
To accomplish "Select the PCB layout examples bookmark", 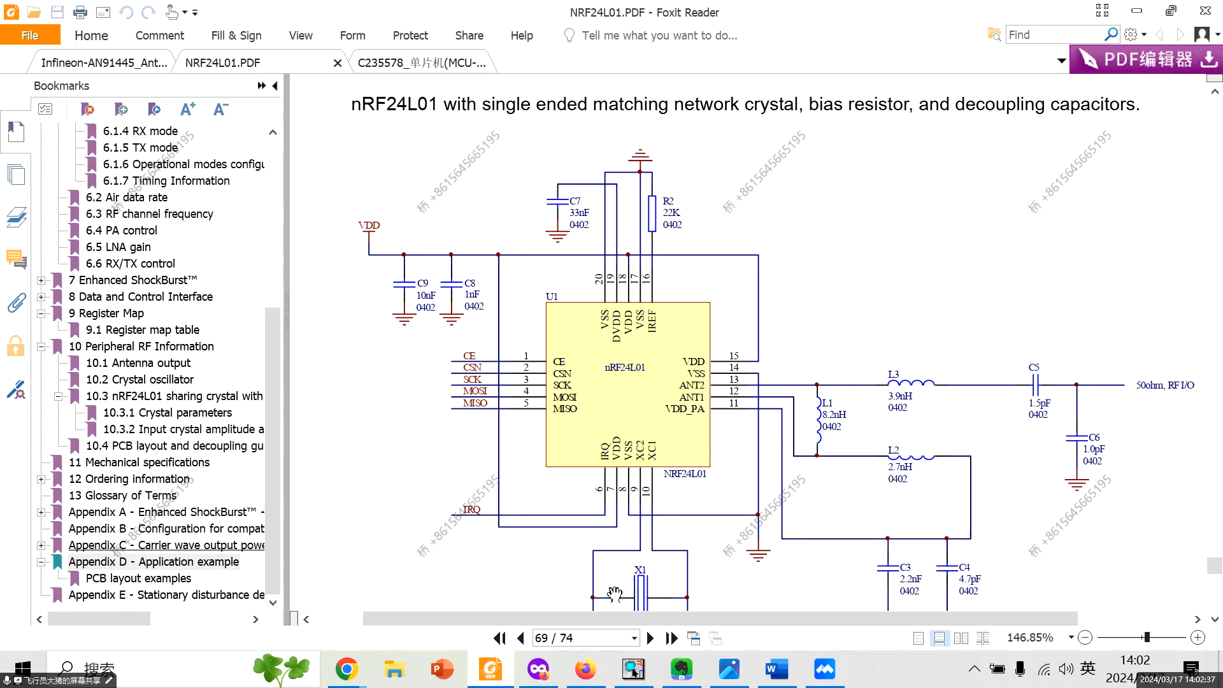I will (x=138, y=578).
